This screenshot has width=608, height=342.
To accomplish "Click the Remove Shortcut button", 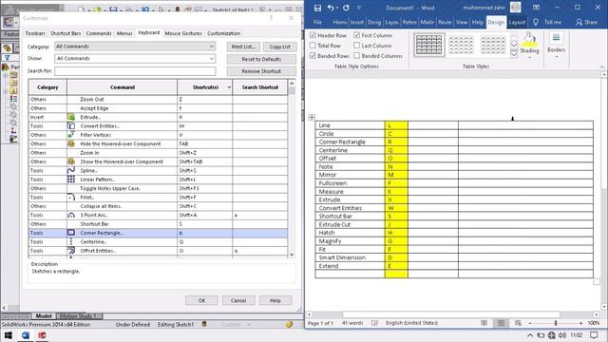I will click(x=262, y=71).
